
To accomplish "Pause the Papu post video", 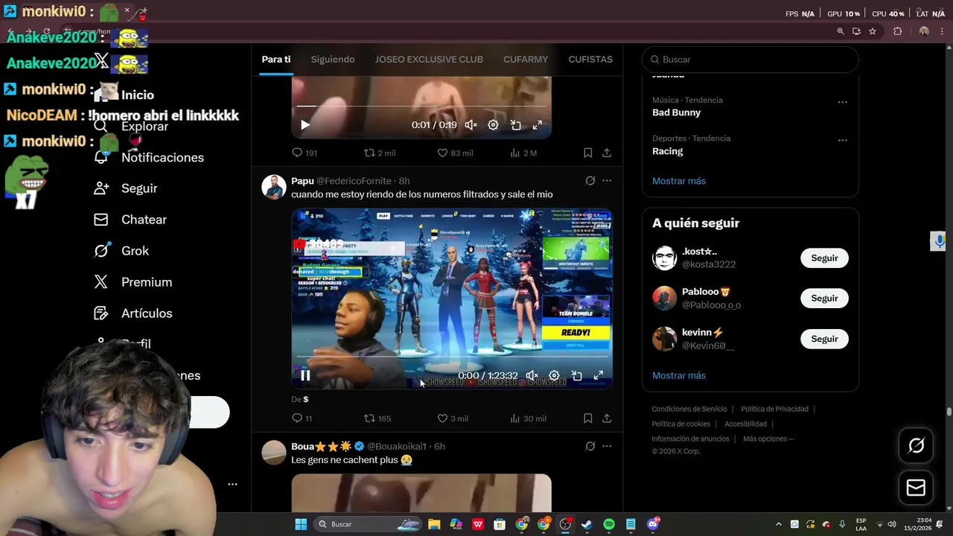I will 305,375.
